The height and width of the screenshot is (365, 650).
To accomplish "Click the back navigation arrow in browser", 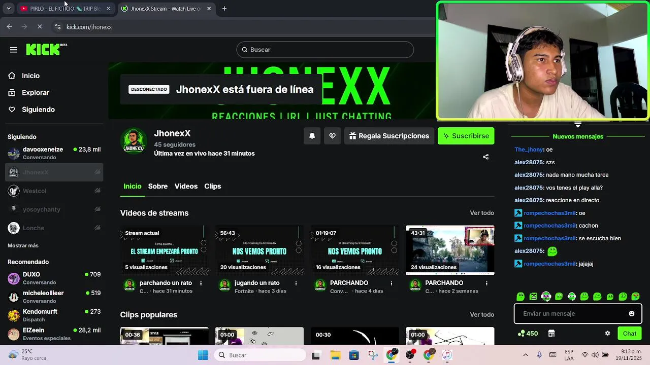I will (x=10, y=27).
